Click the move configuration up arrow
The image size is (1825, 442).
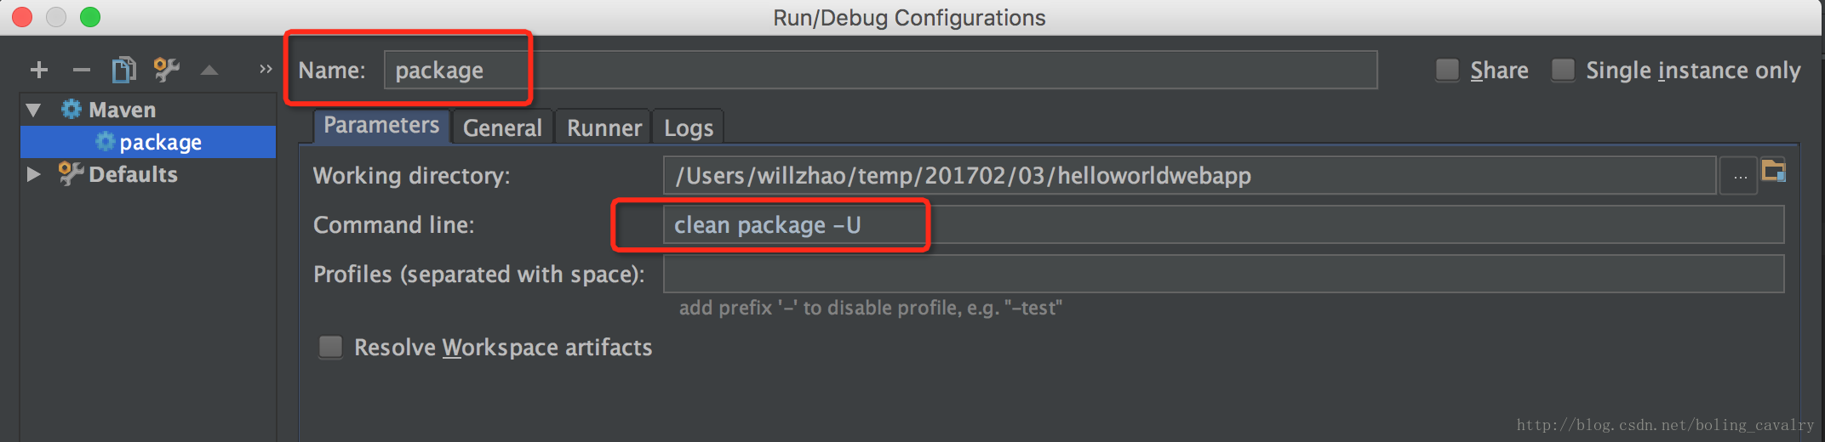[x=209, y=71]
